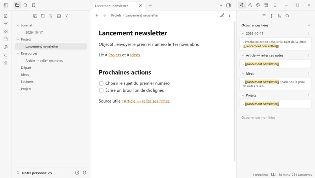The width and height of the screenshot is (315, 178).
Task: Open backlink match under Idées group
Action: tap(275, 84)
